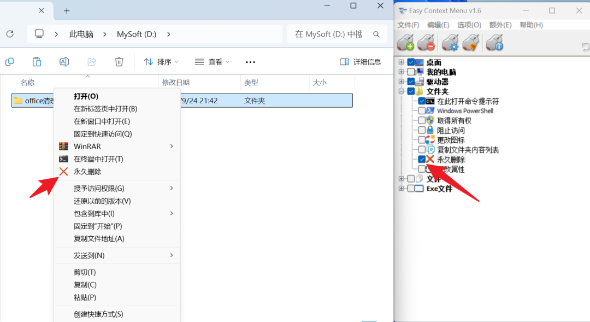Click the PowerShell icon in the tree
The width and height of the screenshot is (590, 322).
click(x=430, y=111)
